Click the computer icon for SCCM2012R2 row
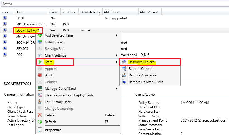Viewport: 229px width, 136px height. [x=5, y=42]
